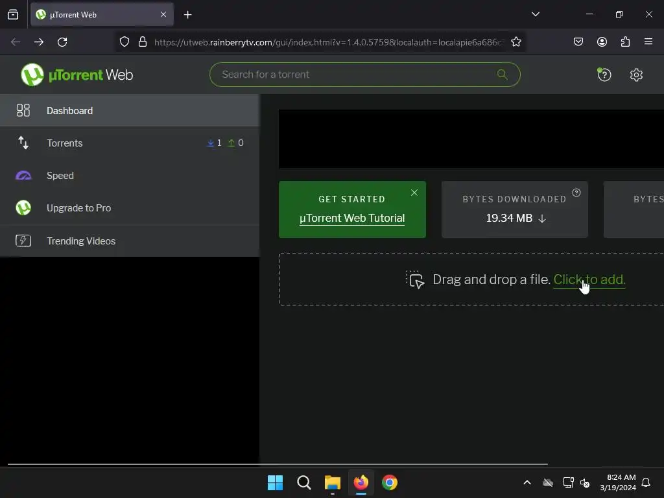Open Windows taskbar Search
The height and width of the screenshot is (498, 664).
coord(304,482)
